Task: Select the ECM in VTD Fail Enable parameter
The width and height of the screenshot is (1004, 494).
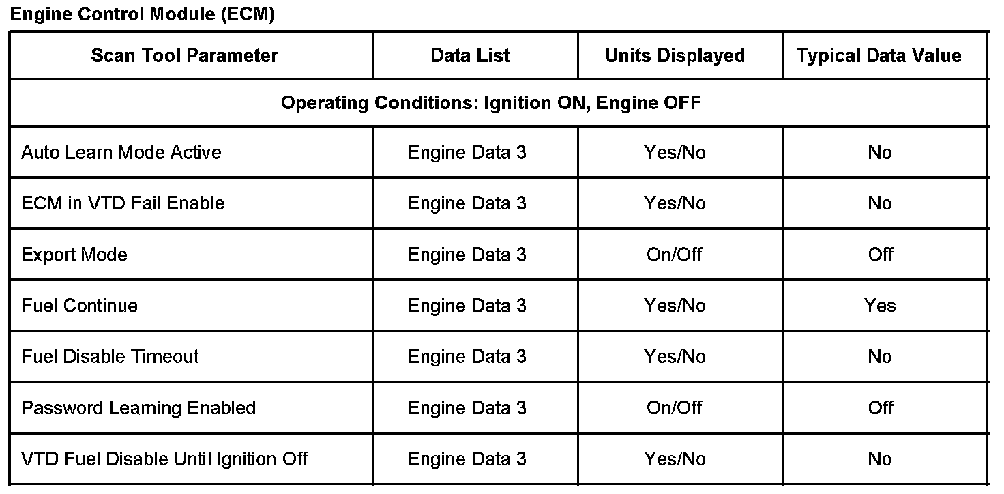Action: tap(123, 203)
